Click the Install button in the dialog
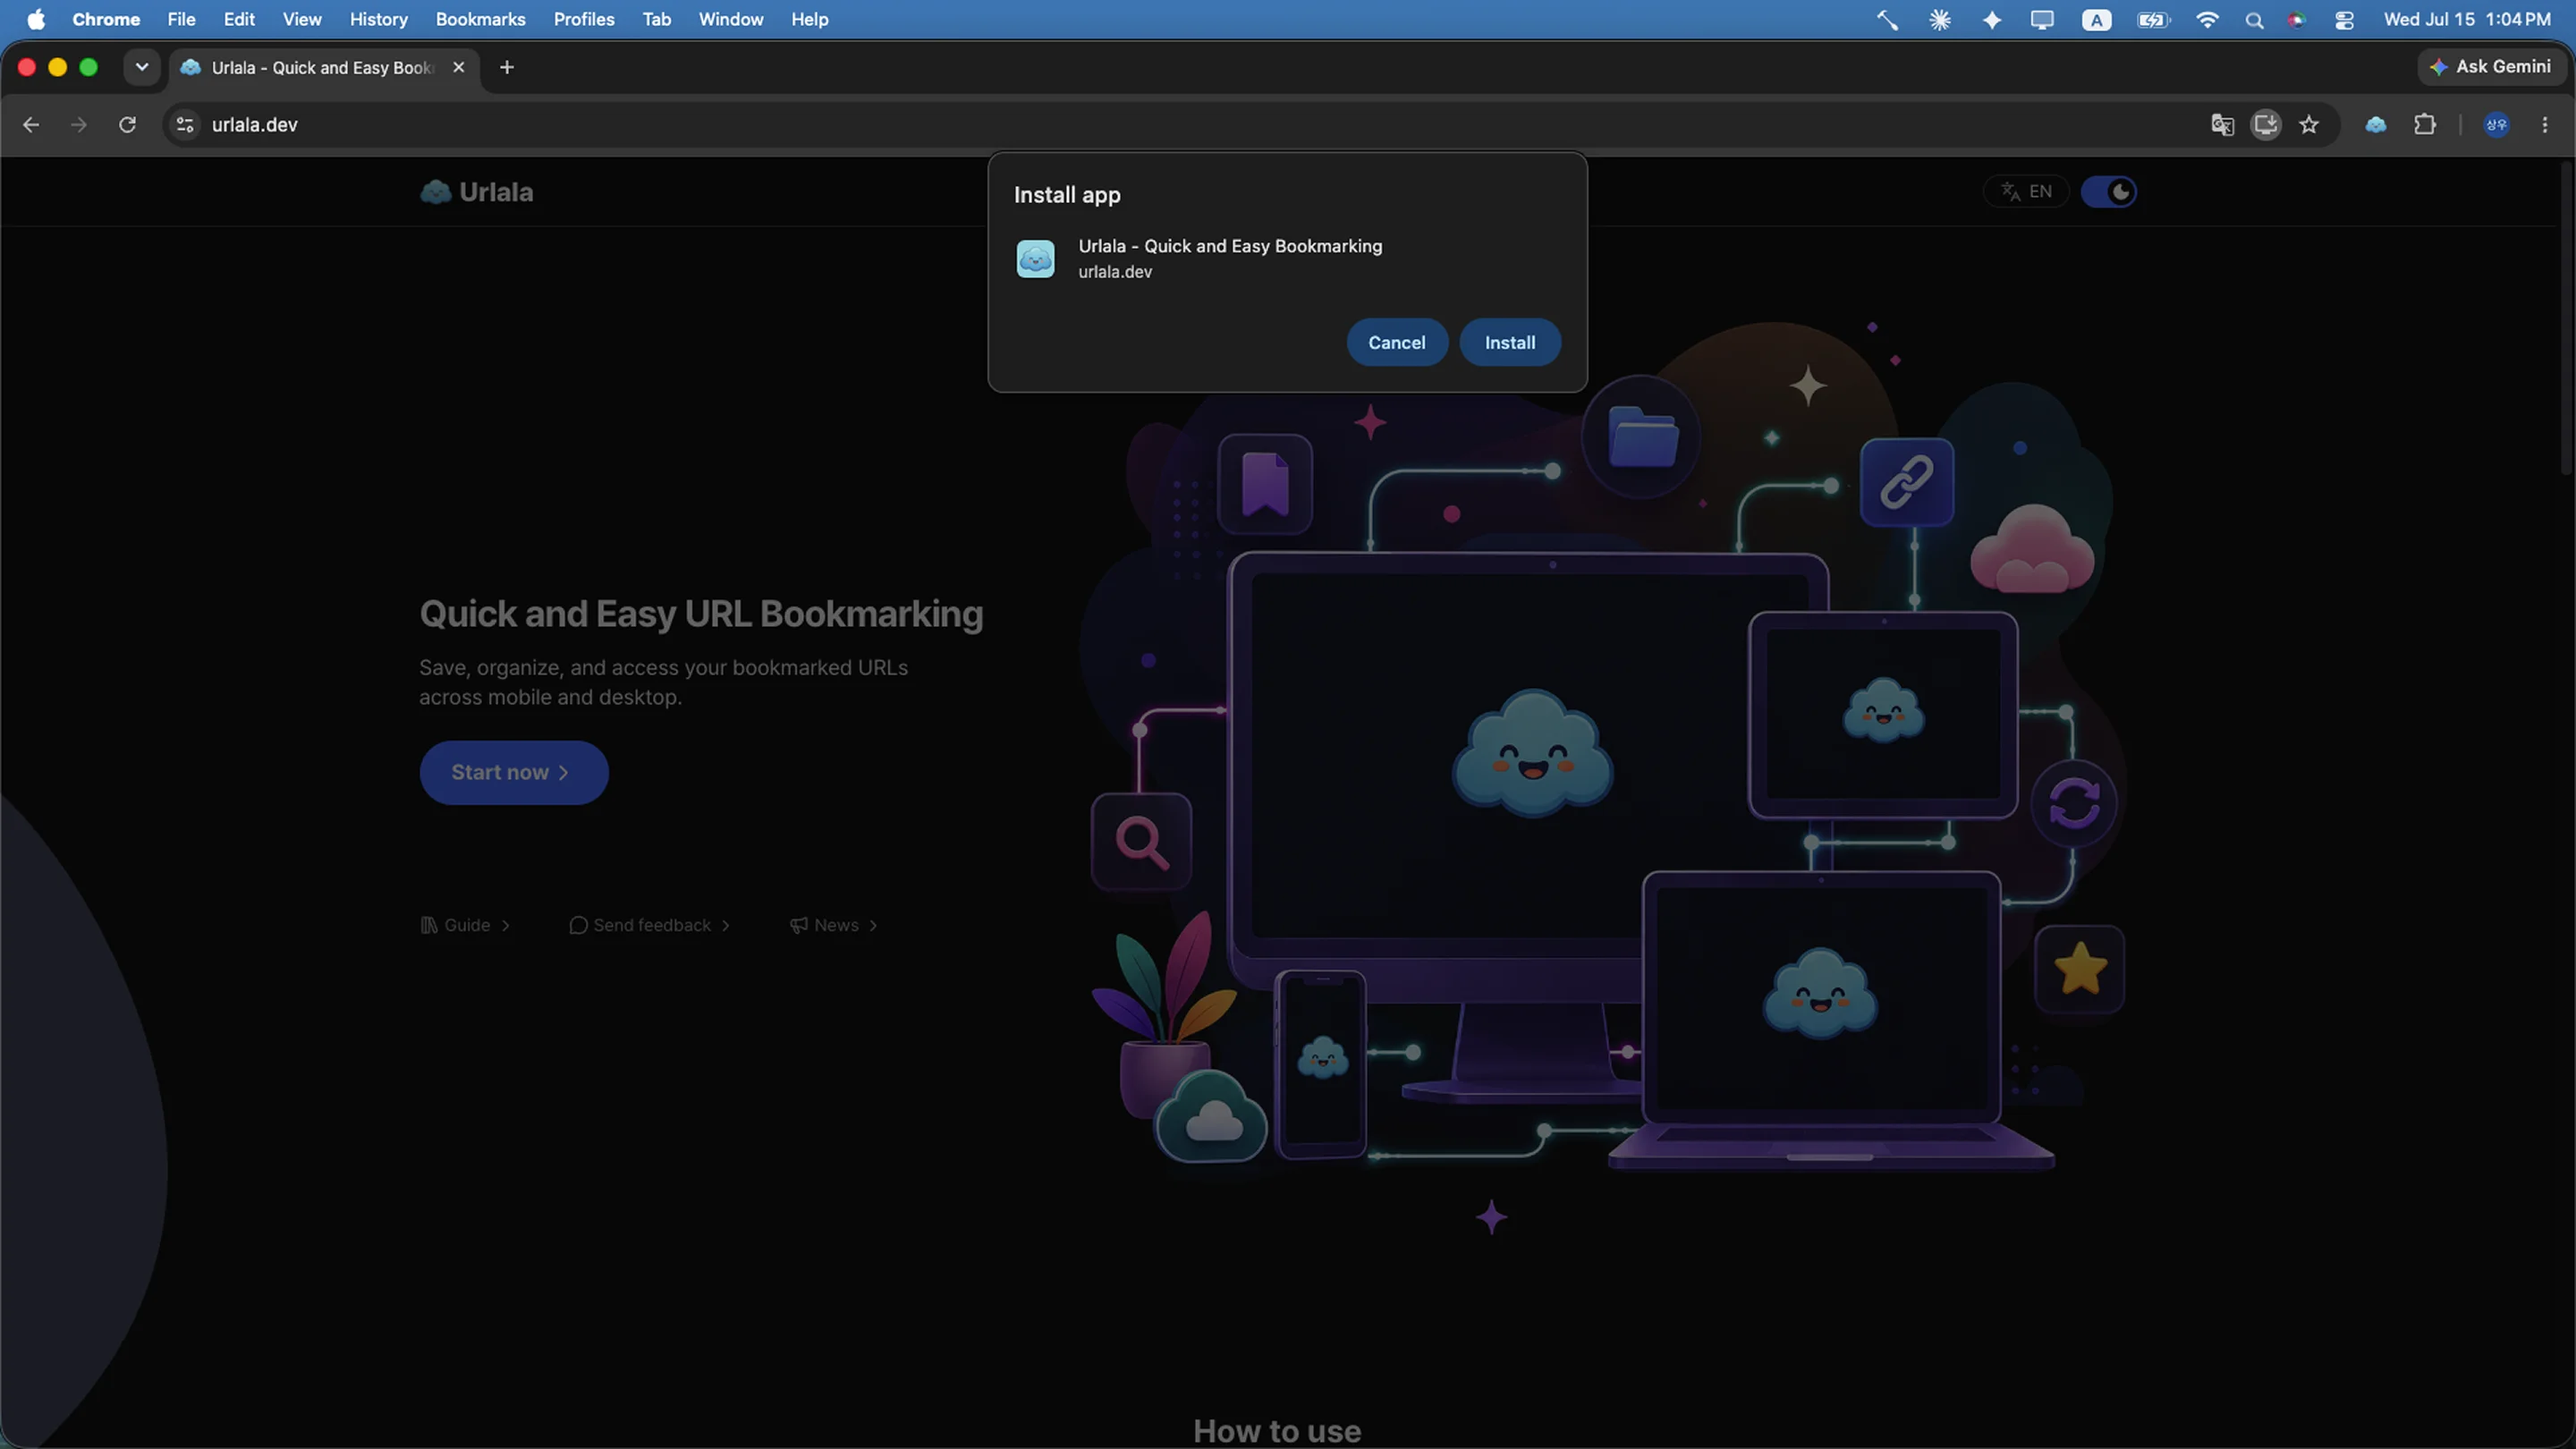Image resolution: width=2576 pixels, height=1449 pixels. click(1510, 342)
